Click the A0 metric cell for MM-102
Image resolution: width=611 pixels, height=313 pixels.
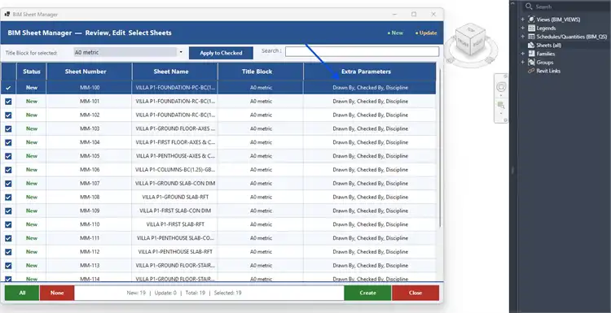click(x=261, y=115)
